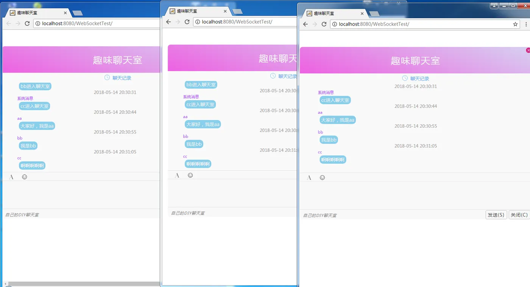This screenshot has width=530, height=287.
Task: Select the 趣味聊天室 tab in the left window
Action: click(38, 13)
